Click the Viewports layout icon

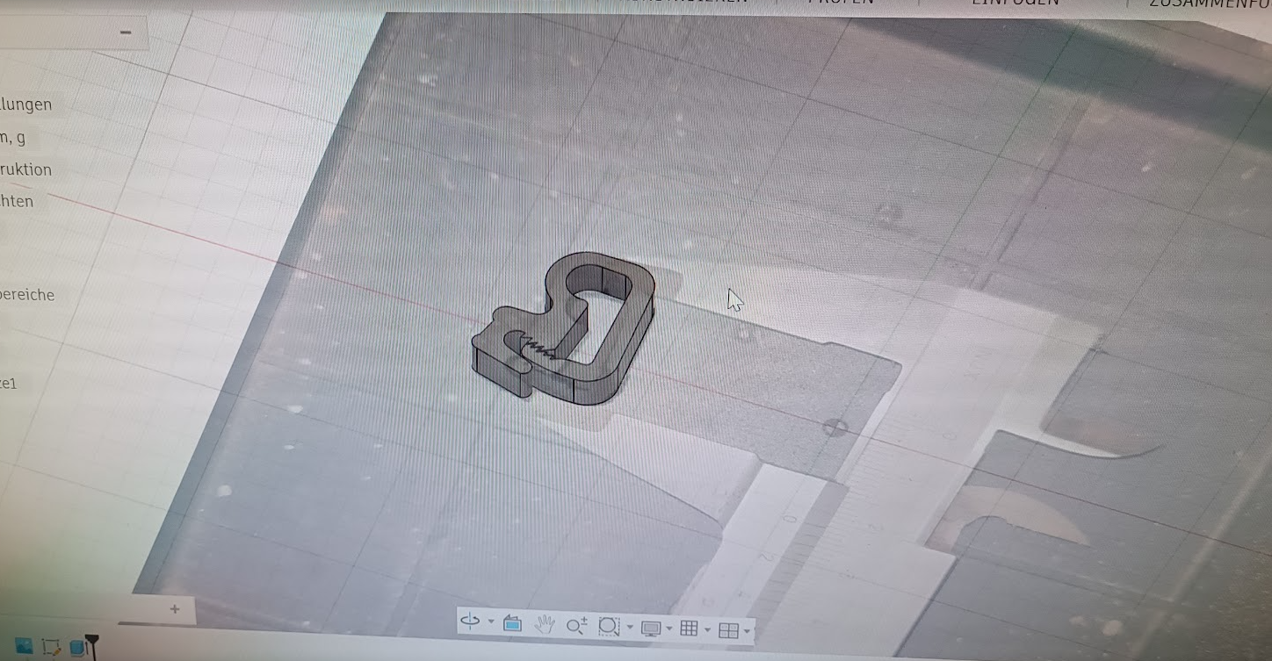[728, 630]
